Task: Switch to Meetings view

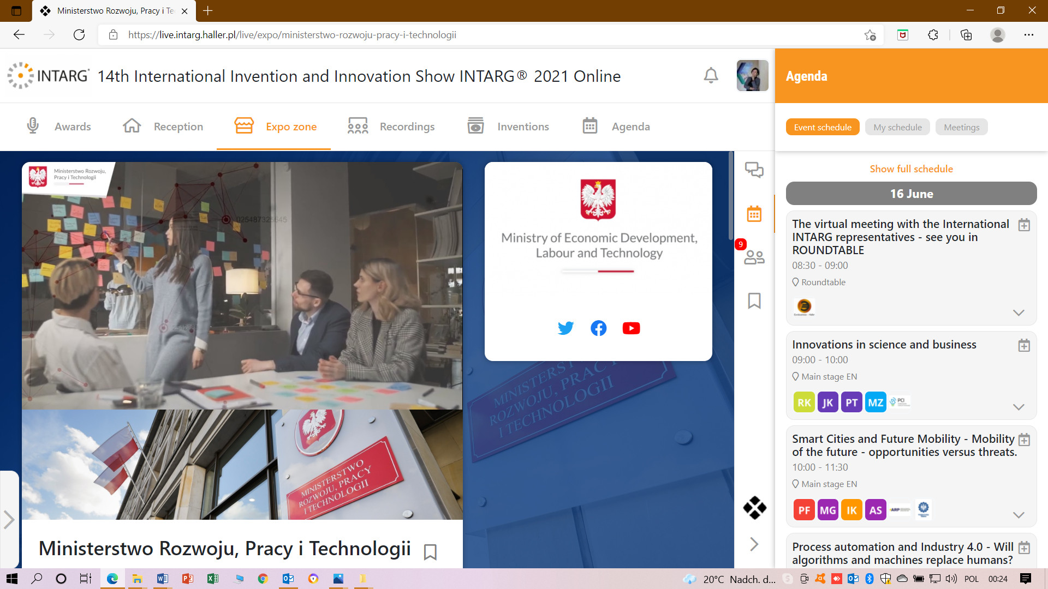Action: pos(961,127)
